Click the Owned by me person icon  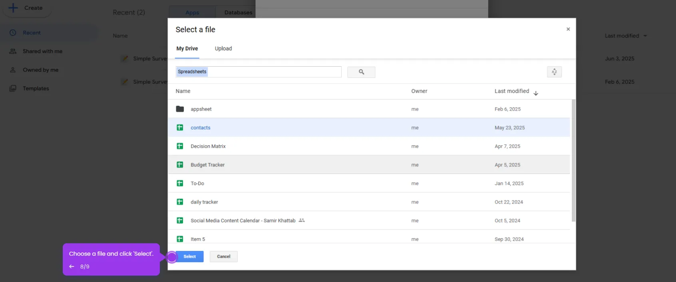[13, 70]
